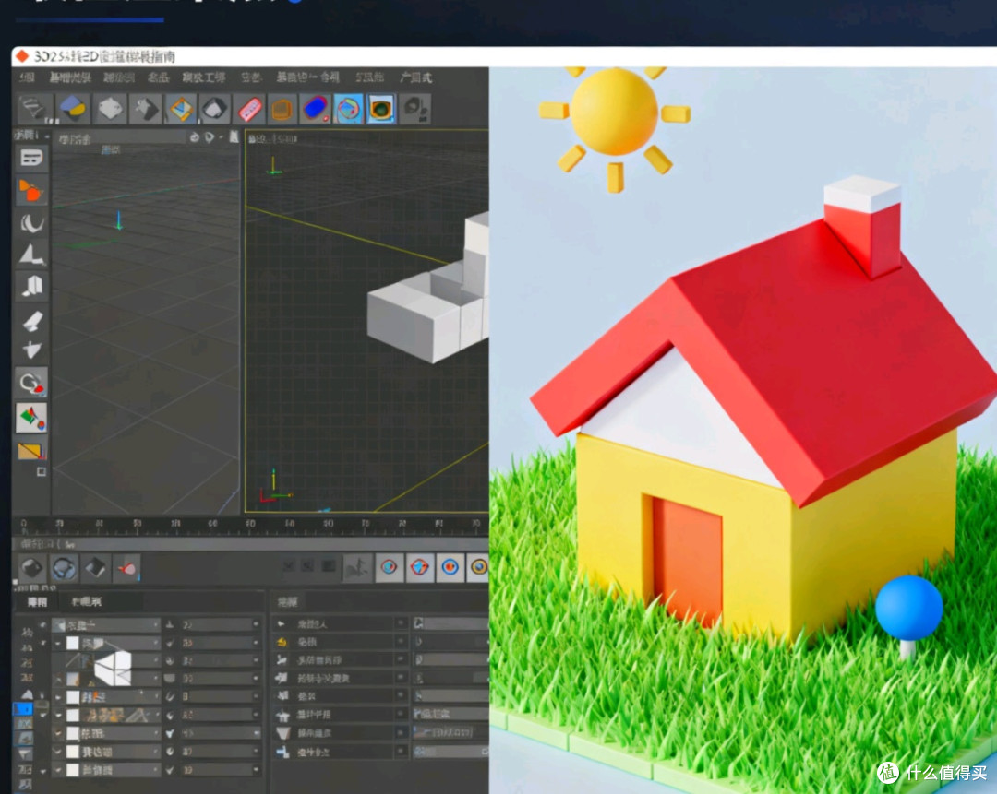Click the red fish-shaped pointer icon
997x794 pixels.
(x=126, y=568)
